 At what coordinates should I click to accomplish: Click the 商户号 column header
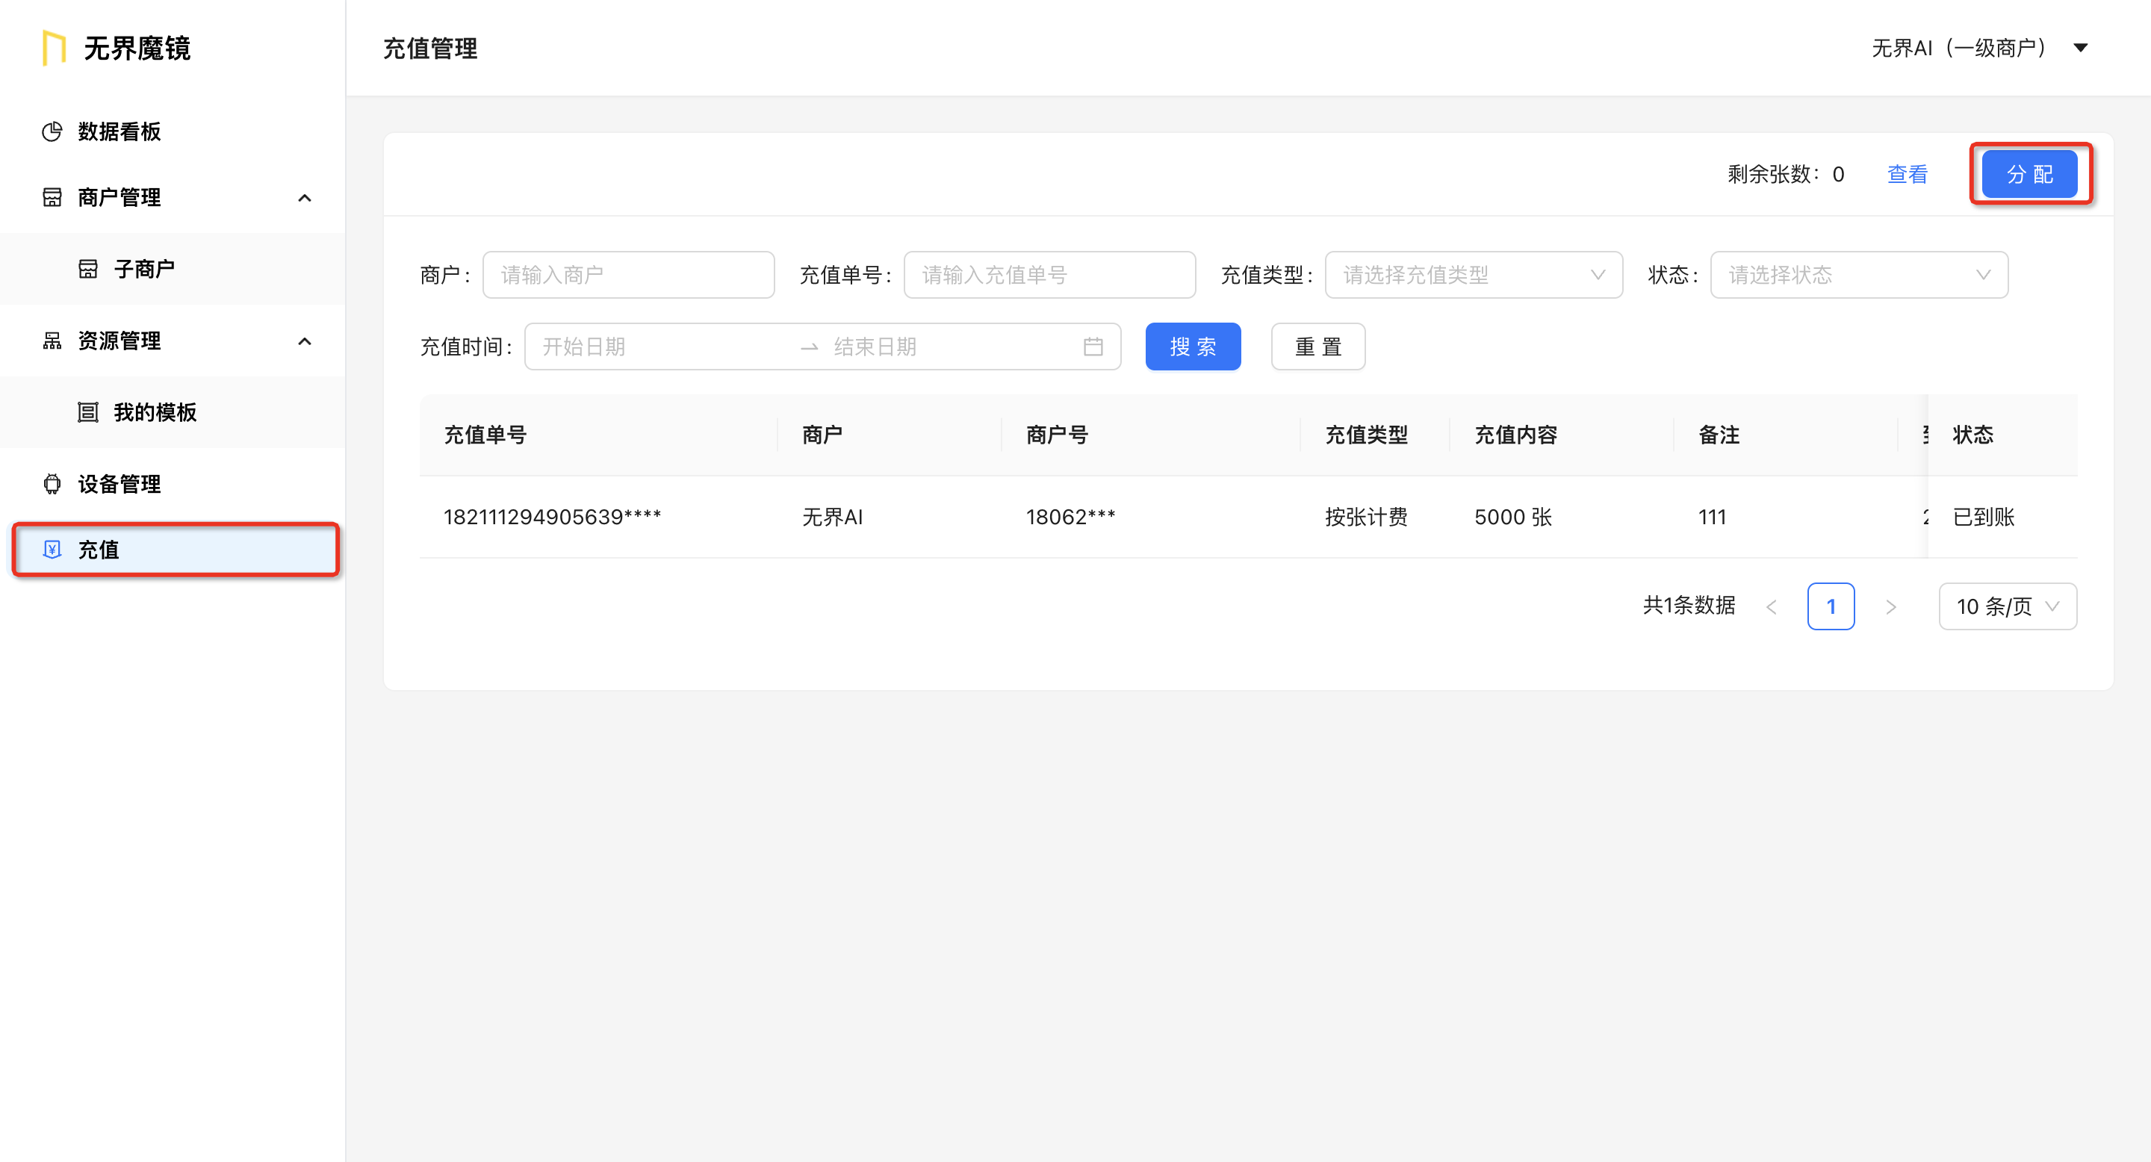[x=1057, y=435]
